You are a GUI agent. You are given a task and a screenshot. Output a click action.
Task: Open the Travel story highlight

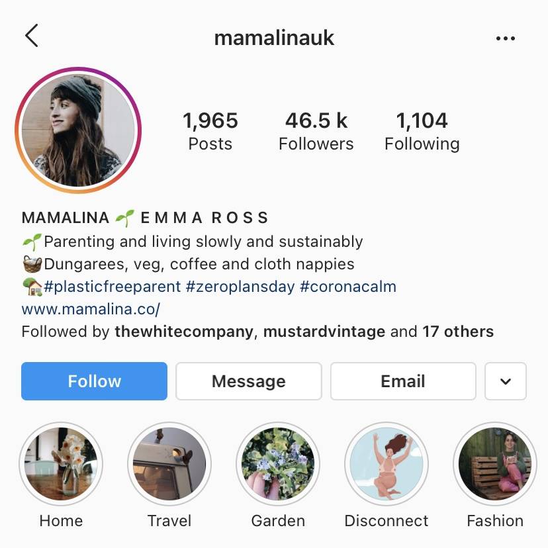169,464
